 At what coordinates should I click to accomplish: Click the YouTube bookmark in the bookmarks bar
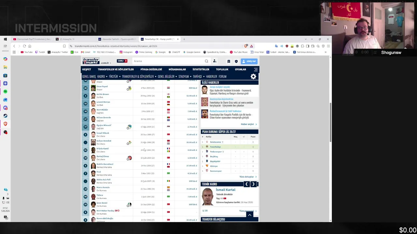click(x=27, y=52)
